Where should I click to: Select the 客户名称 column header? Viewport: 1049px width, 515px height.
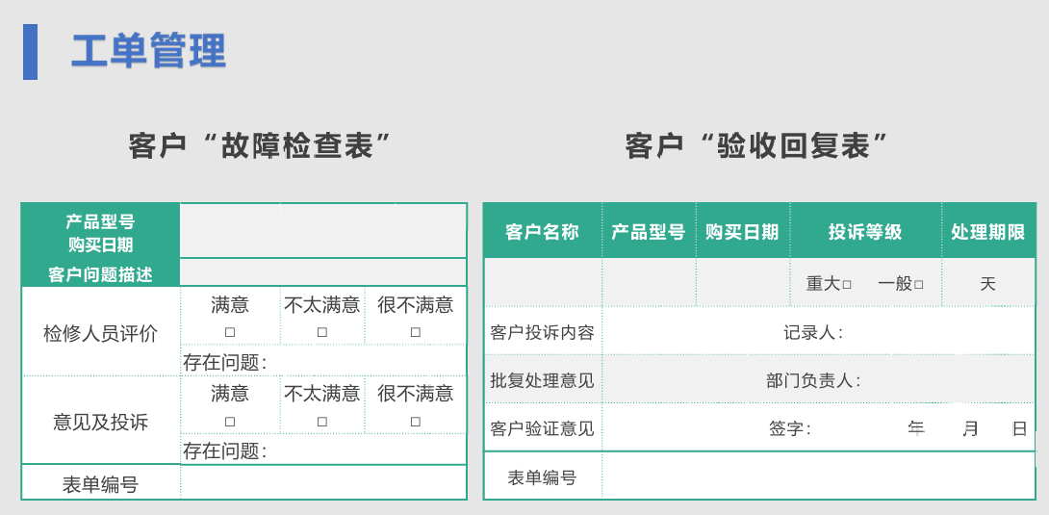click(x=543, y=232)
